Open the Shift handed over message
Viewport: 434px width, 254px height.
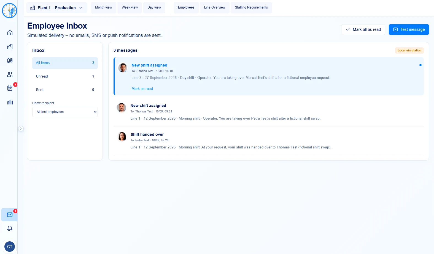269,141
